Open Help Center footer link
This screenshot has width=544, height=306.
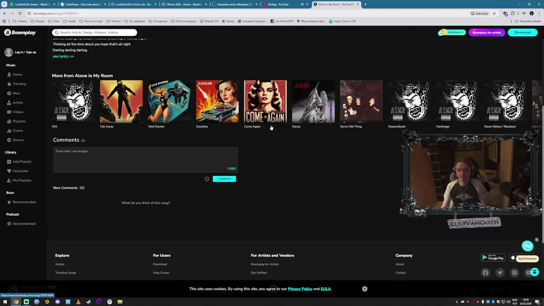161,273
